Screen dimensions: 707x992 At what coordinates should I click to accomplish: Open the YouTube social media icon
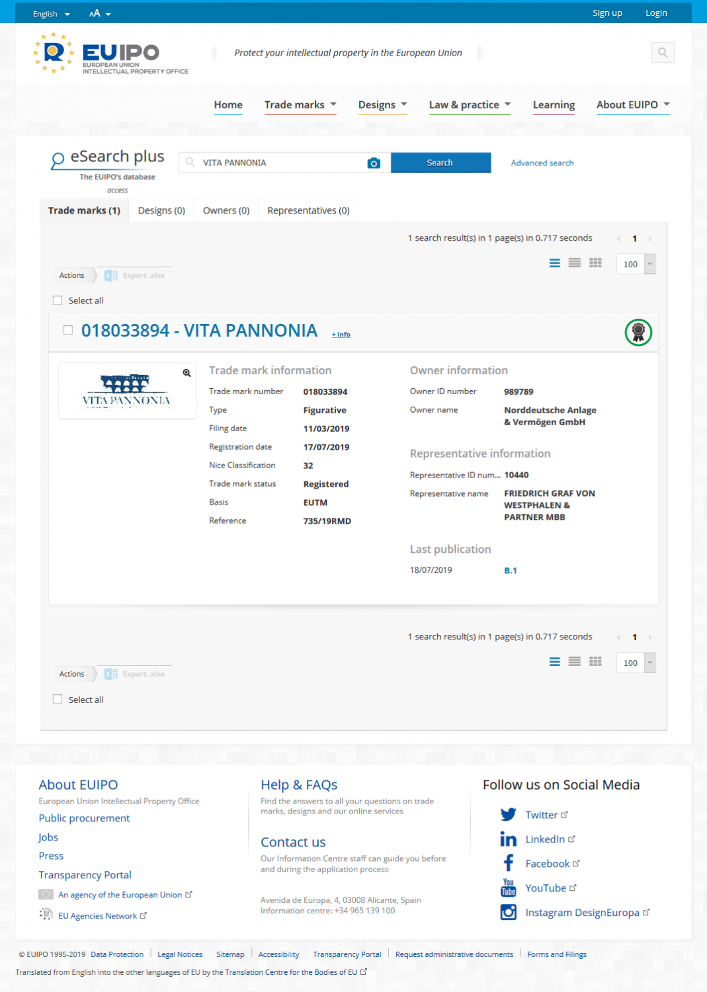pyautogui.click(x=508, y=888)
